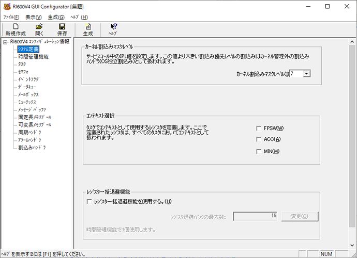This screenshot has height=258, width=357.
Task: Click the vertical scrollbar thumb
Action: [x=352, y=136]
